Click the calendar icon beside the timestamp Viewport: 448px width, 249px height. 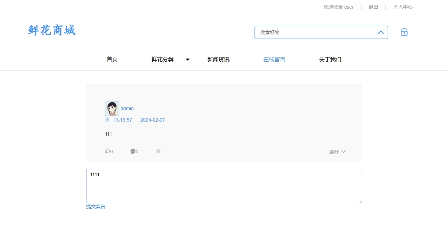pos(107,120)
